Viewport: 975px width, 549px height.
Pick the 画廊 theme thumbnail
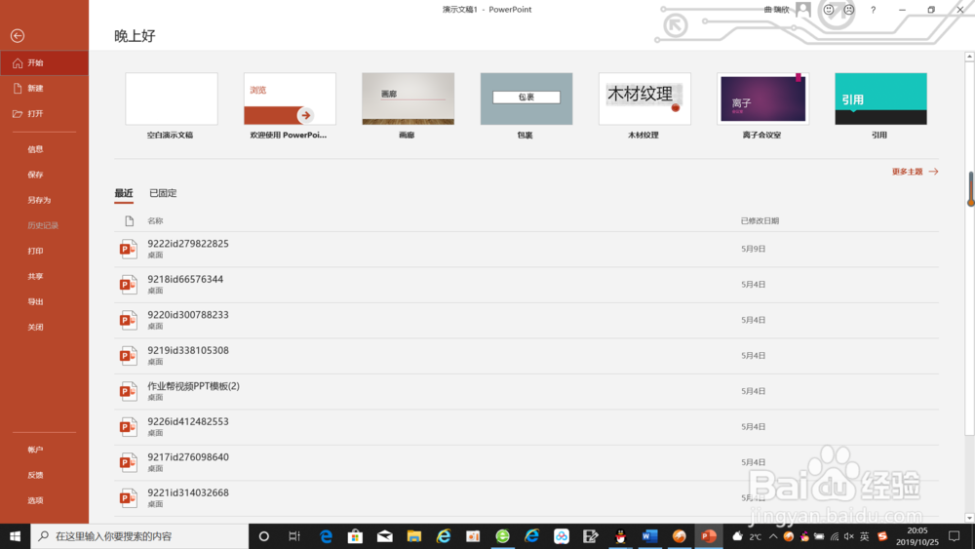pyautogui.click(x=408, y=98)
